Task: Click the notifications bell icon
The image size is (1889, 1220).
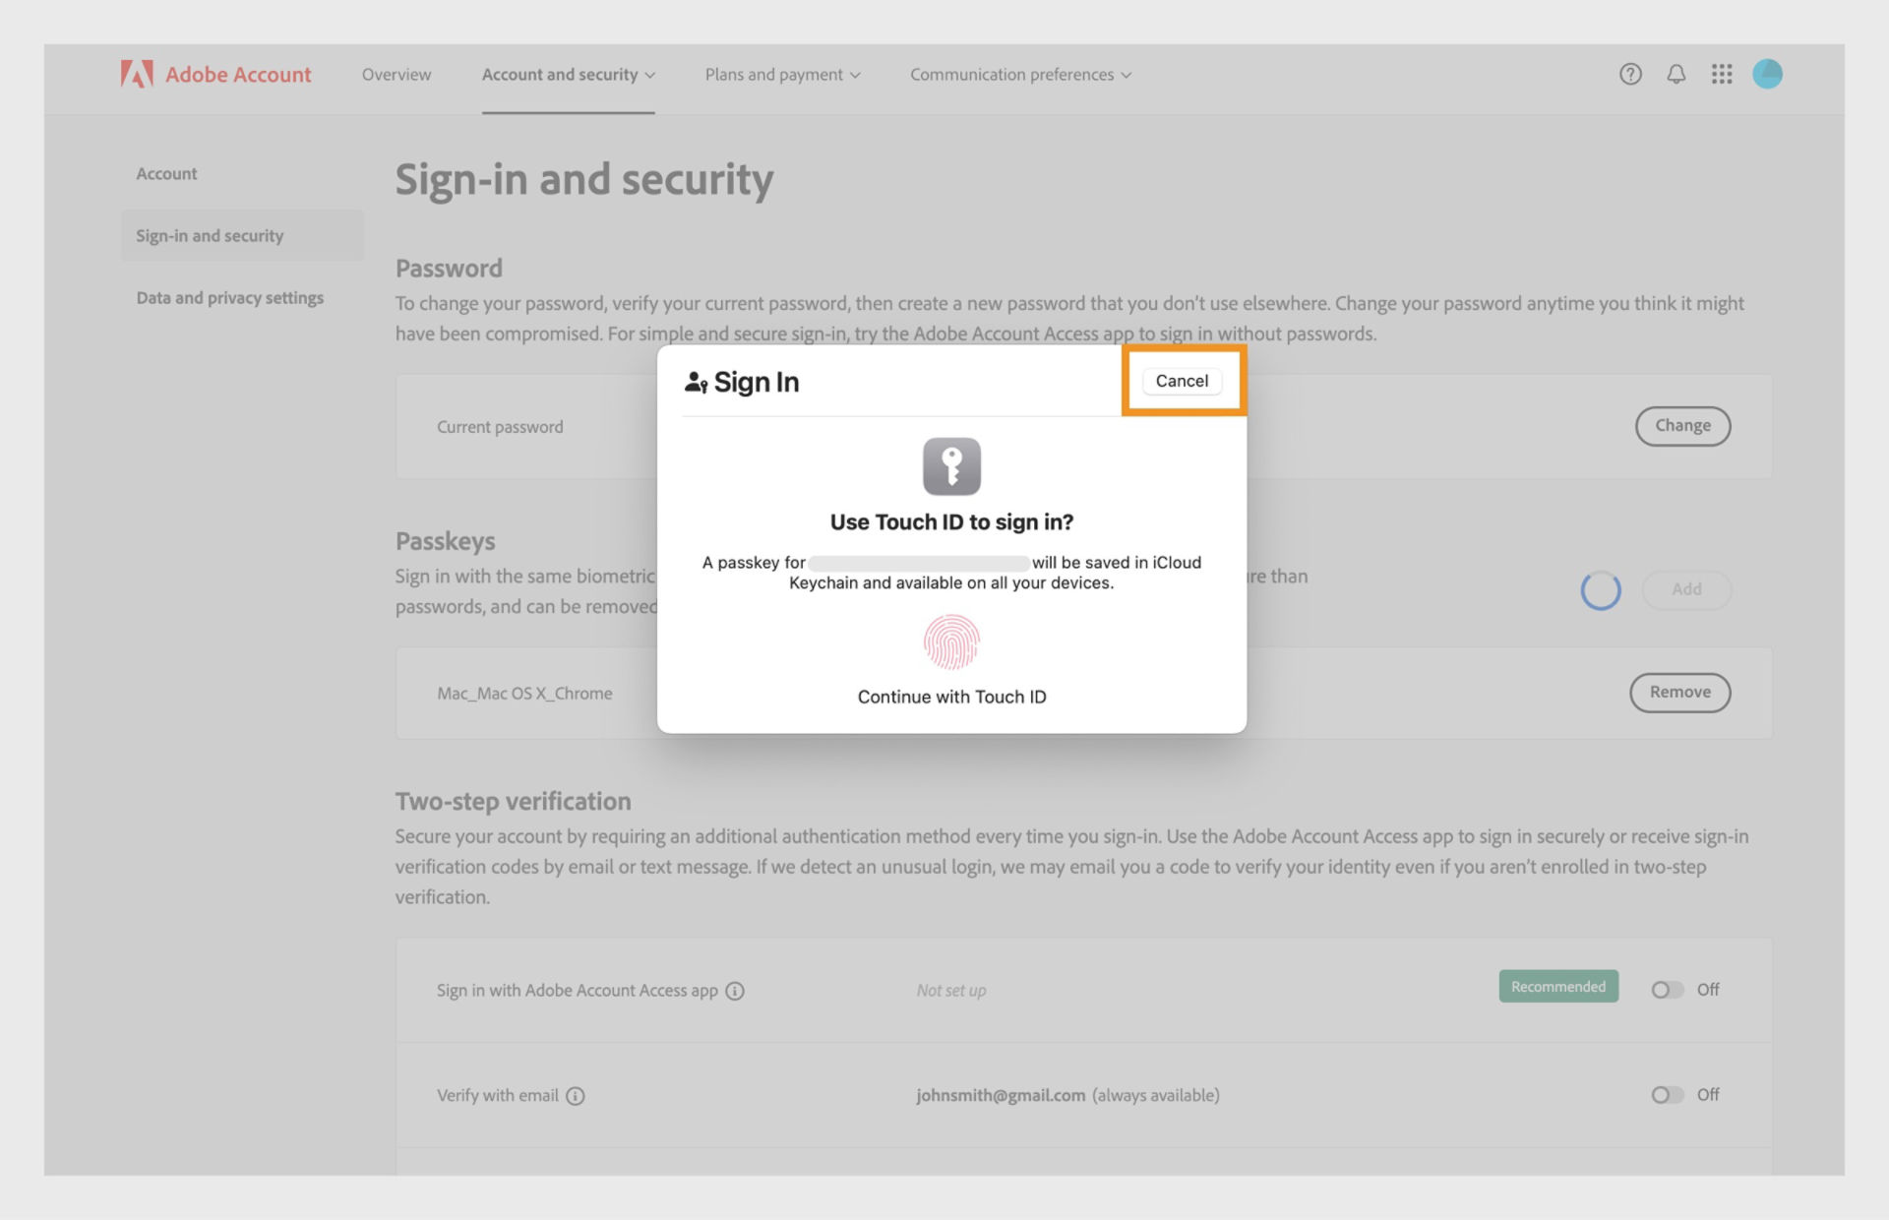Action: coord(1676,74)
